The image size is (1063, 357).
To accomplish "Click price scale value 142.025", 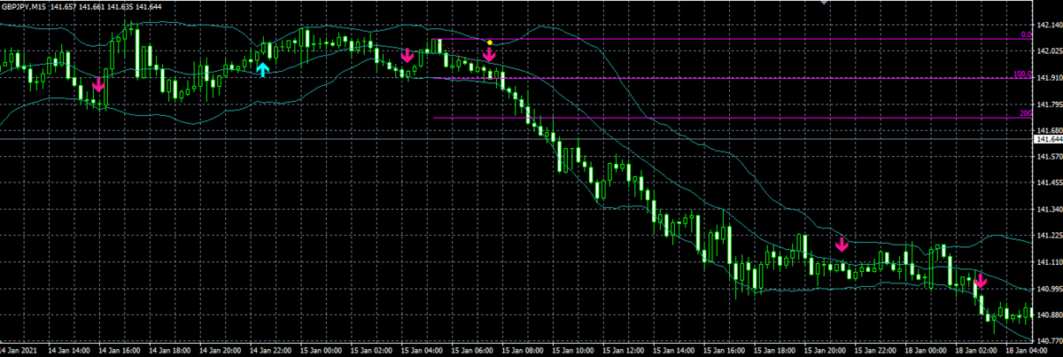I will [1049, 51].
